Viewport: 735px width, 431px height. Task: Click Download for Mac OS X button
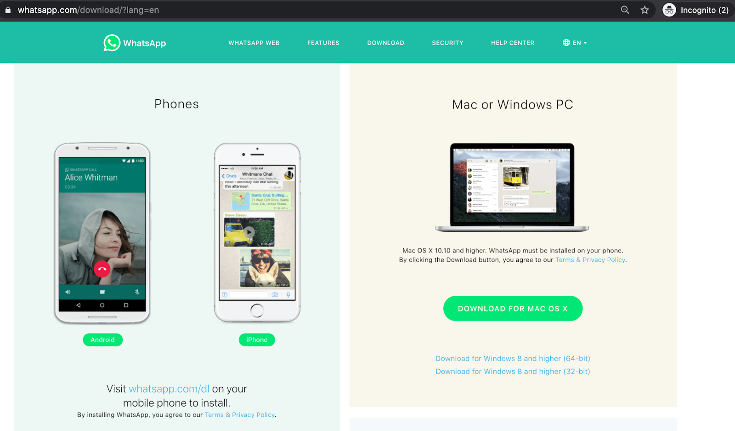tap(513, 309)
